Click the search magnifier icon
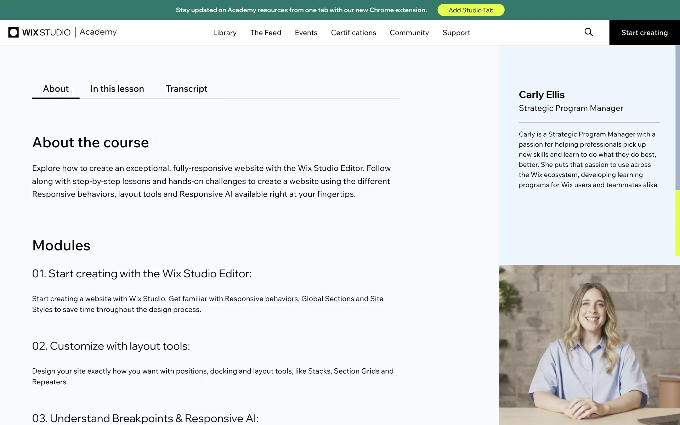Screen dimensions: 680x425 (x=589, y=32)
